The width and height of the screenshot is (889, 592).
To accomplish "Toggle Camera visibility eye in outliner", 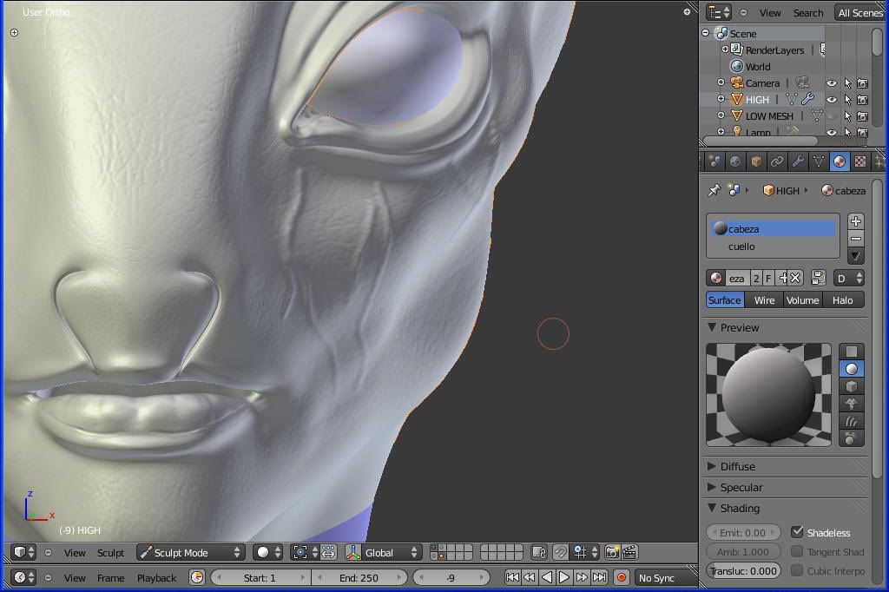I will coord(831,83).
